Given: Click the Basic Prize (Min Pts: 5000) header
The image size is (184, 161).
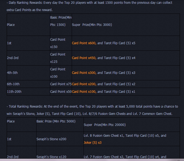Looking at the screenshot, I should click(x=56, y=121).
